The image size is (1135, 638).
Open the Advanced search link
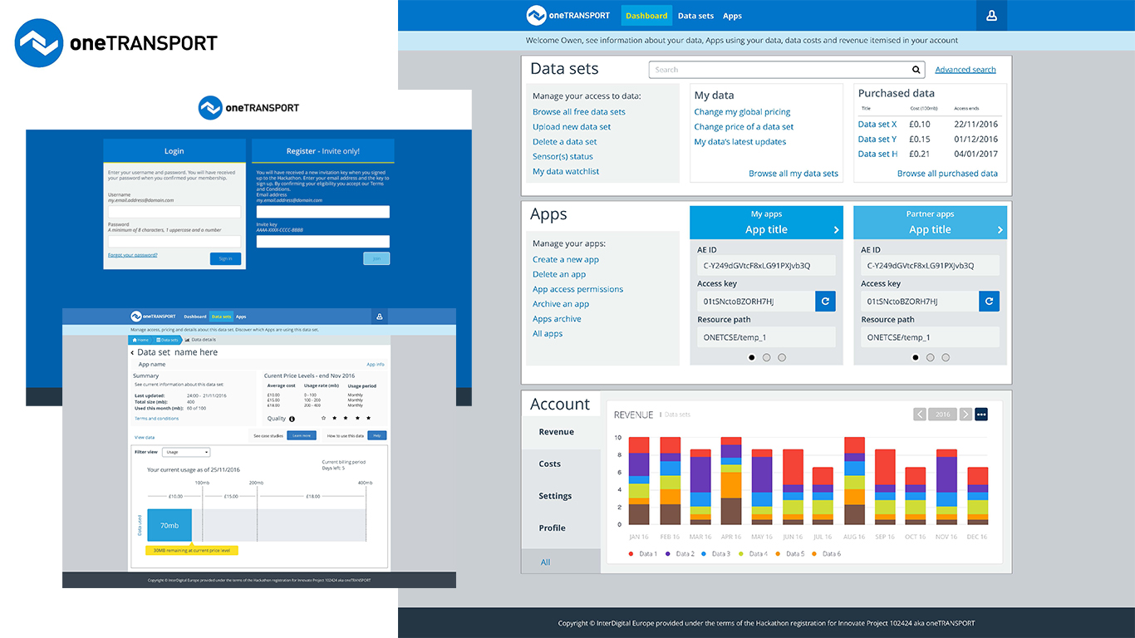click(965, 70)
